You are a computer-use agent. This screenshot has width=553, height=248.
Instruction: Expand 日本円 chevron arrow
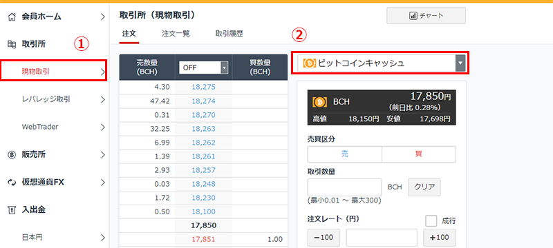click(102, 238)
